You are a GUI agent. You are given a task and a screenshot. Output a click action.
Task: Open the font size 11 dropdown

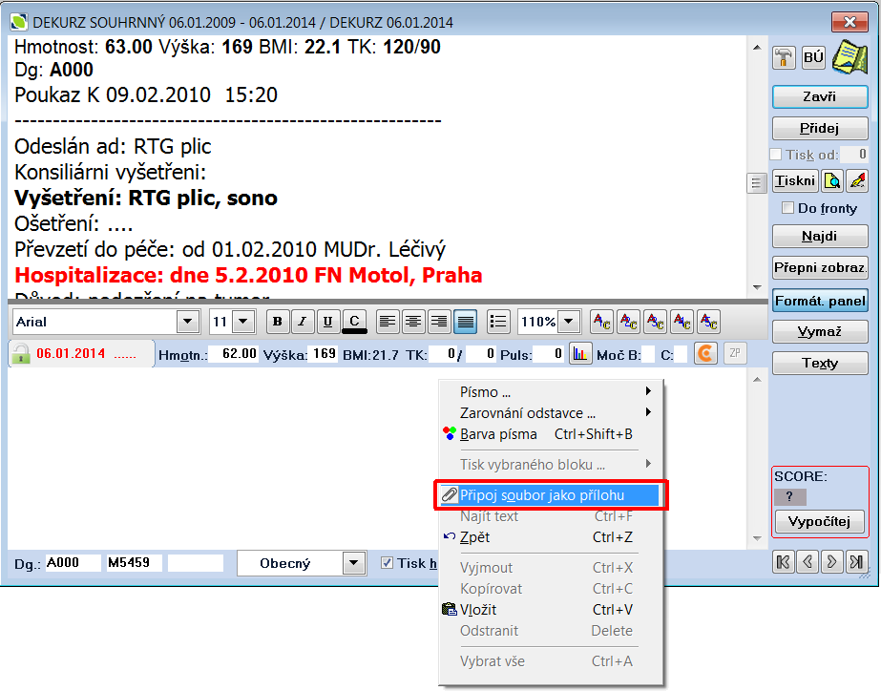coord(243,322)
